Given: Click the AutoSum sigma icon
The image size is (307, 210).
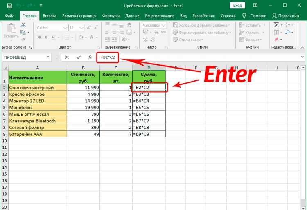Looking at the screenshot, I should coord(276,25).
